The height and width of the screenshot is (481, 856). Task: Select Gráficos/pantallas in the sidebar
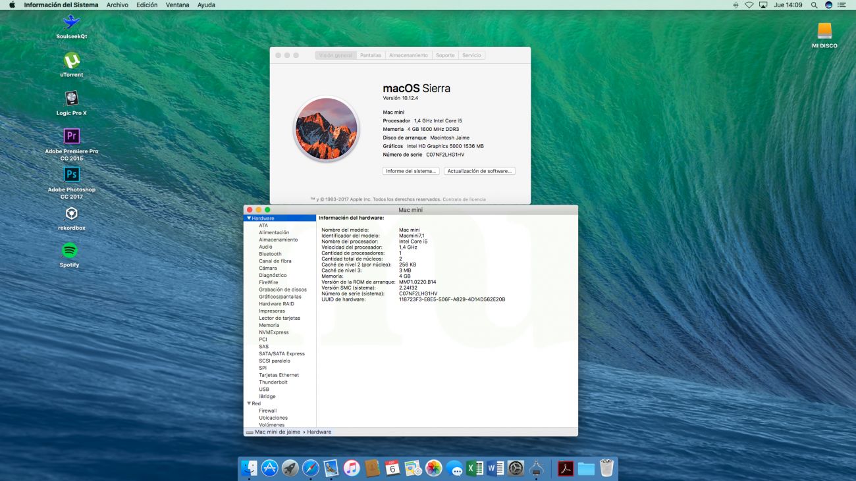tap(280, 297)
